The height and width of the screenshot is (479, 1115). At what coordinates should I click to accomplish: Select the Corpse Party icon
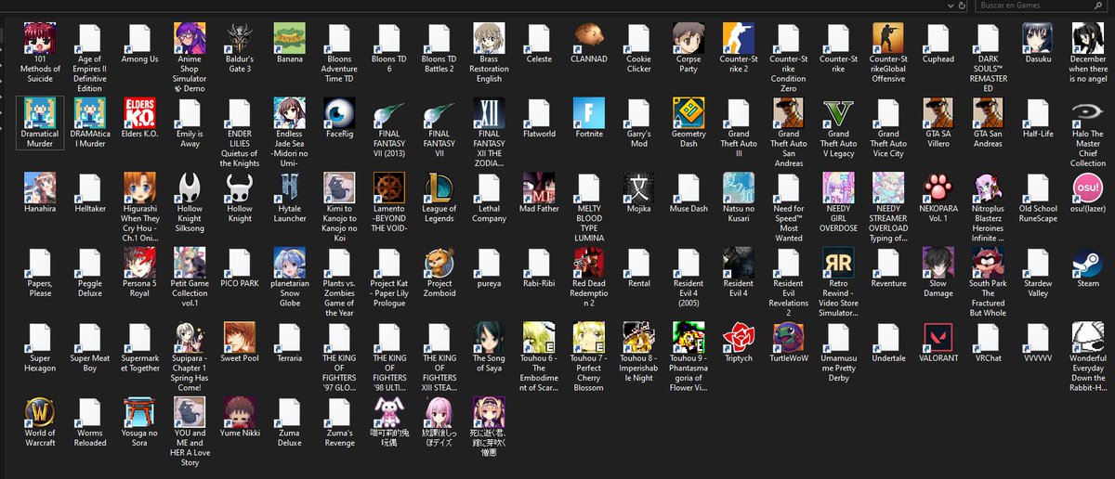tap(689, 37)
